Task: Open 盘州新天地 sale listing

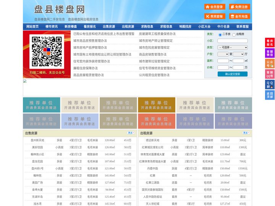Action: (x=37, y=140)
